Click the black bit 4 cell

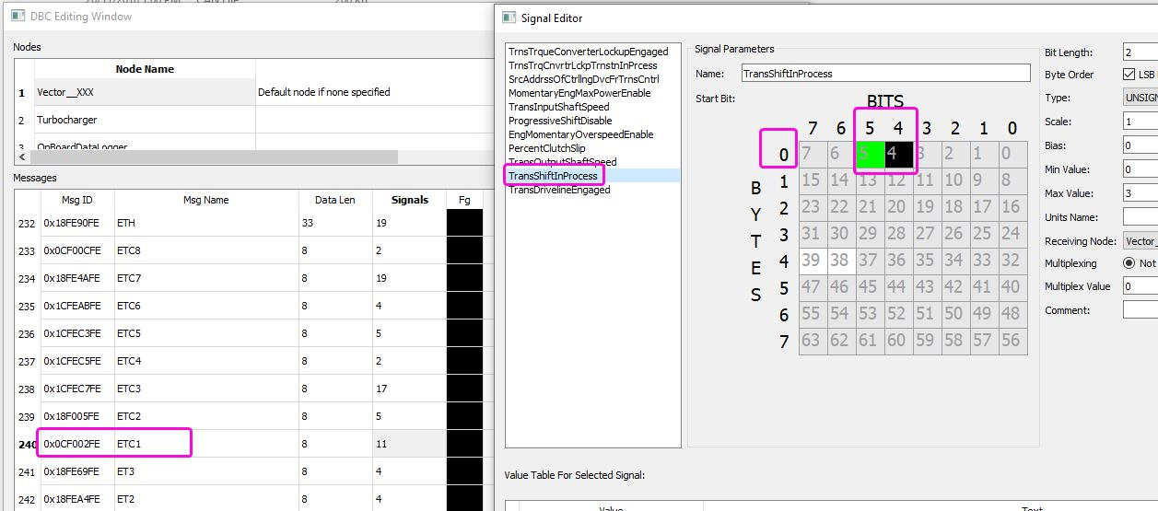click(897, 155)
